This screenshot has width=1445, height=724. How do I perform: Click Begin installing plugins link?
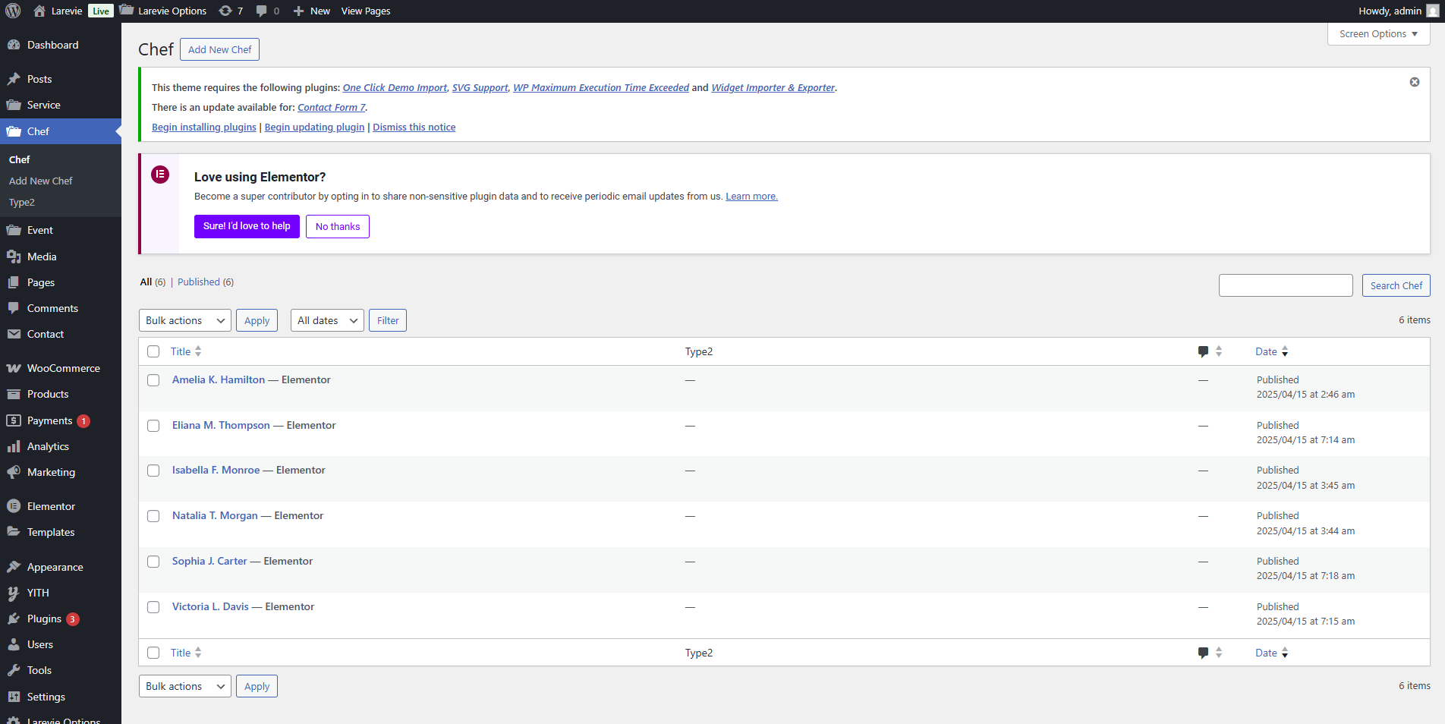pos(204,127)
